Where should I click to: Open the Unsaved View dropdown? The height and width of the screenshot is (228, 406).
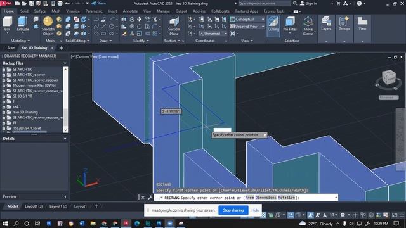[x=247, y=27]
